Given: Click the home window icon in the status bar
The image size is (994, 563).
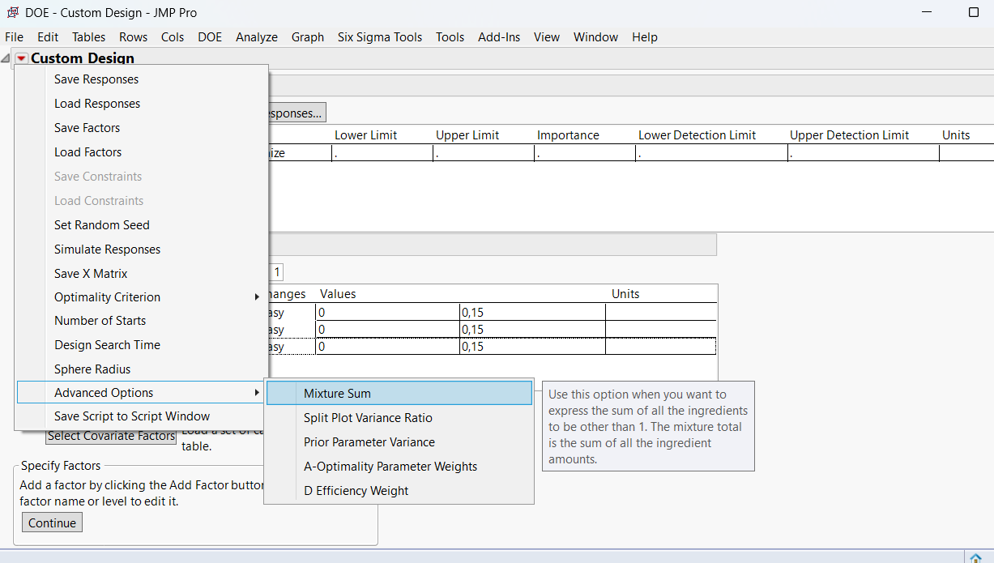Looking at the screenshot, I should (x=977, y=557).
